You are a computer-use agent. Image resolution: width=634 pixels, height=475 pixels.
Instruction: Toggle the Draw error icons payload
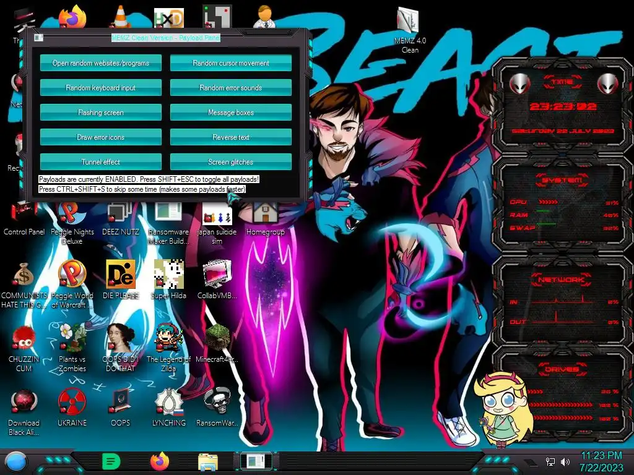101,137
